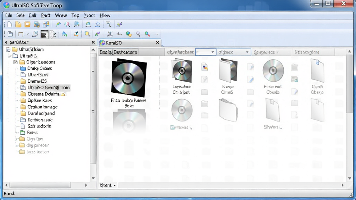Click the green and purple icon in second toolbar
The width and height of the screenshot is (356, 200).
[98, 34]
